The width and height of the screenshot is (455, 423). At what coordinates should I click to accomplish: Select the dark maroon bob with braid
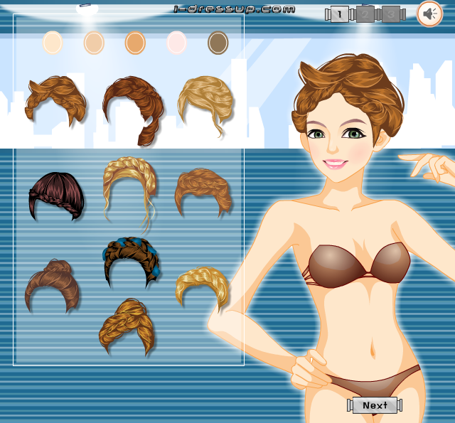click(x=56, y=196)
